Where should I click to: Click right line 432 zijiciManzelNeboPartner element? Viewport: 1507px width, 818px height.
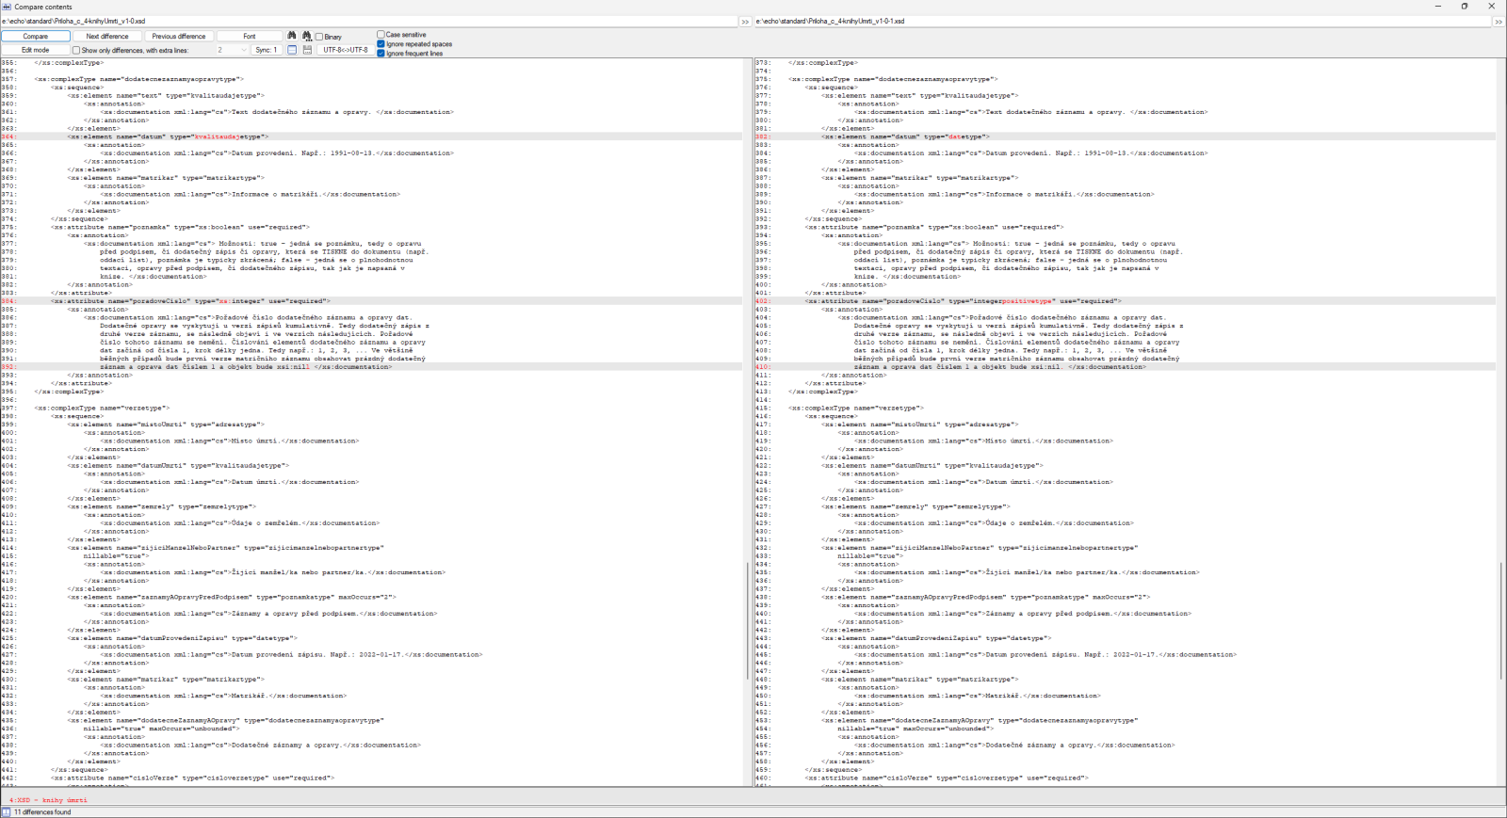980,548
